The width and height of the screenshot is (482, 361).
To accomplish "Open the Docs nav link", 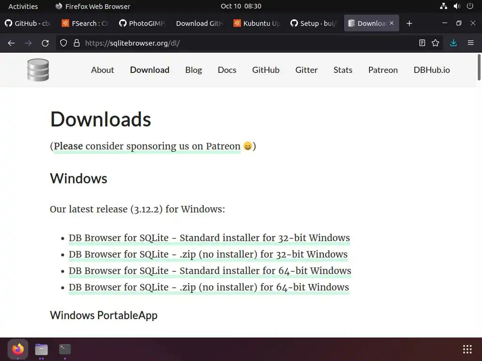I will (x=227, y=70).
